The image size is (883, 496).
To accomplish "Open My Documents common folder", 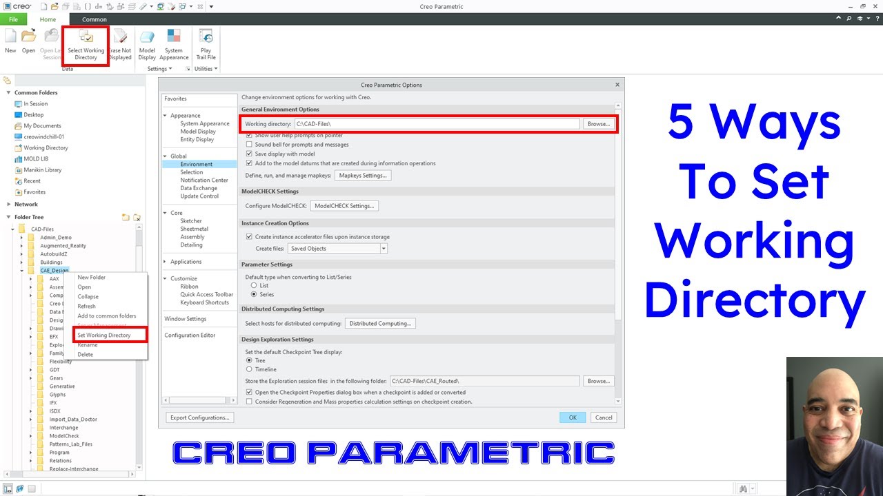I will pos(42,126).
